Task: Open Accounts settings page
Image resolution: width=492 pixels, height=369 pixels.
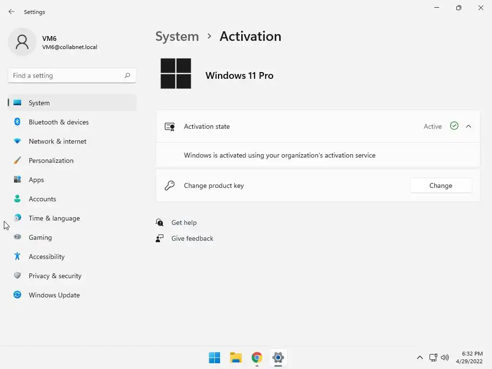Action: [72, 199]
